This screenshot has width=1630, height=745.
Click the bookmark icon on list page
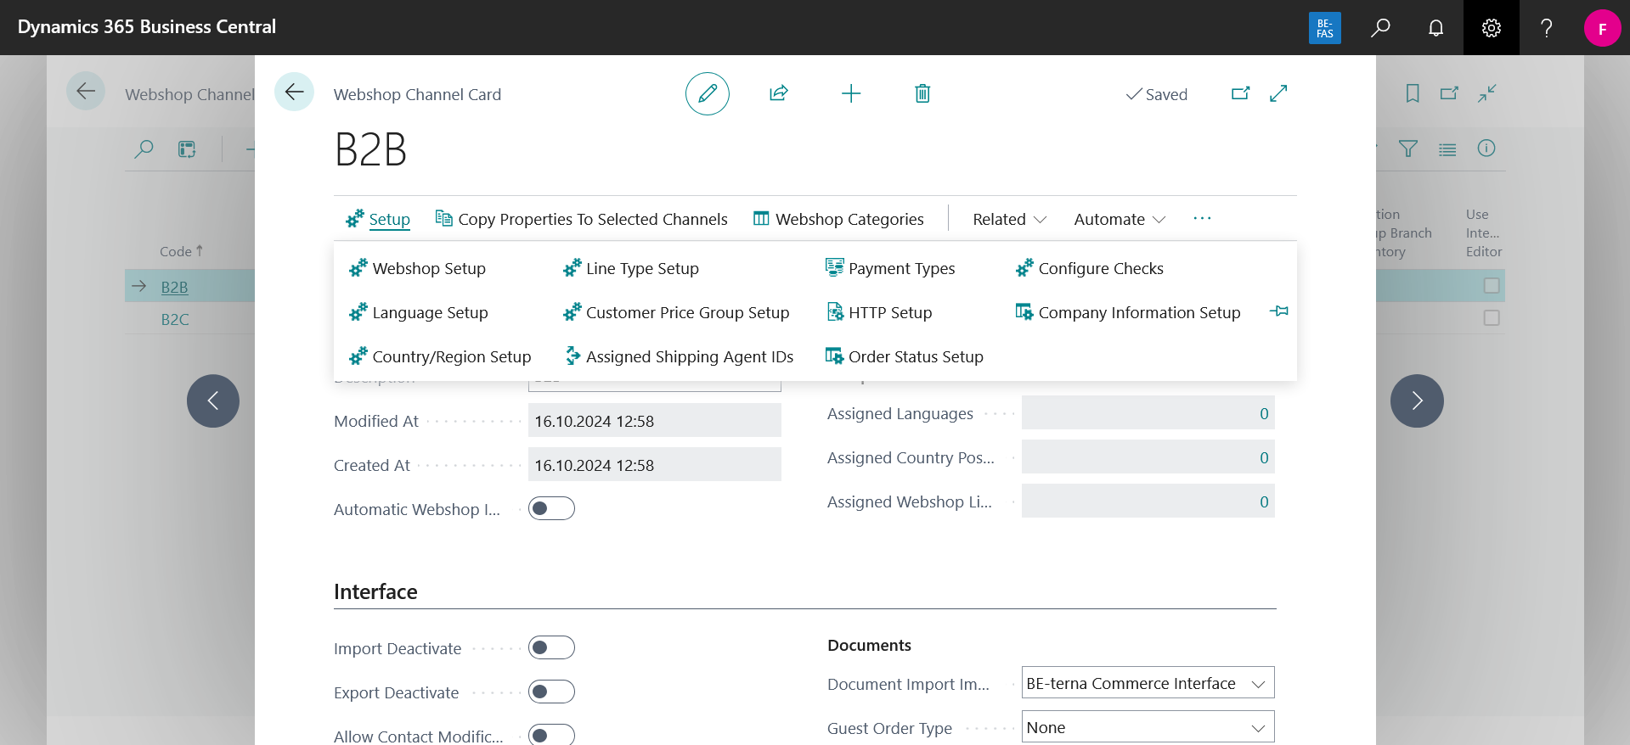pos(1413,93)
